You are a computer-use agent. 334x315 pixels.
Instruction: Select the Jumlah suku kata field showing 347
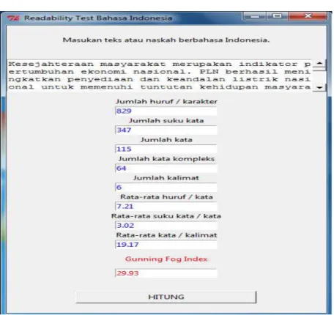point(166,130)
